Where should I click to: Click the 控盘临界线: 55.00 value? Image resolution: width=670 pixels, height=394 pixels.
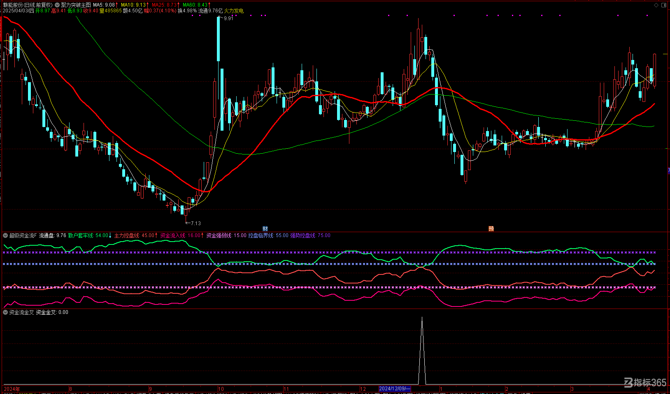coord(268,235)
